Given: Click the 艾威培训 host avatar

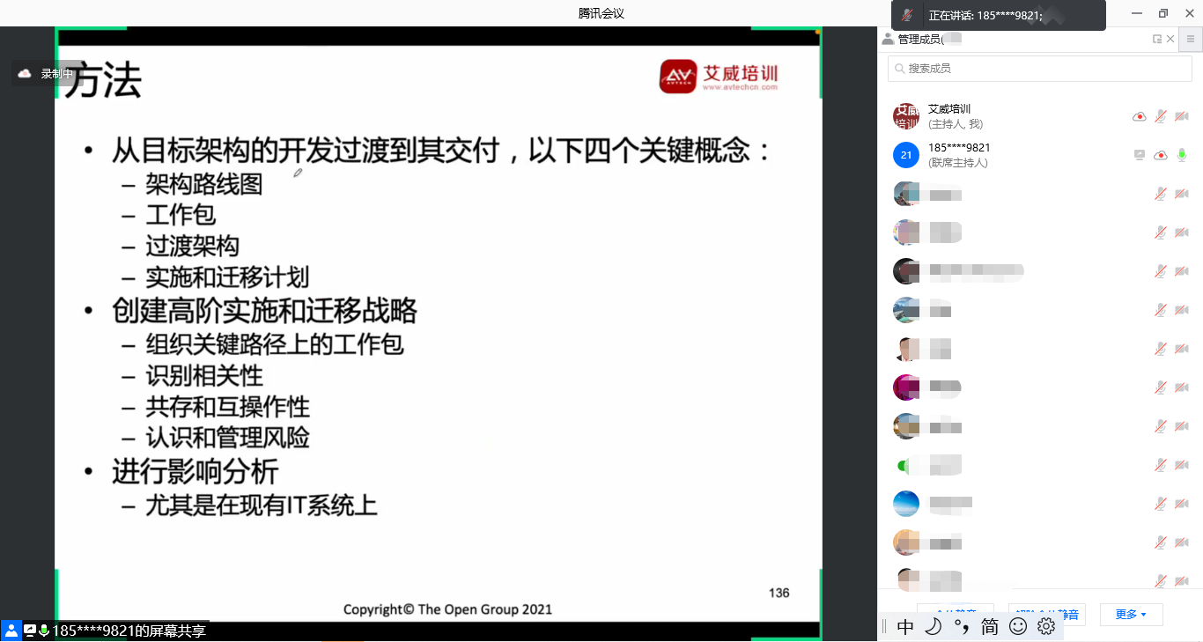Looking at the screenshot, I should point(906,116).
